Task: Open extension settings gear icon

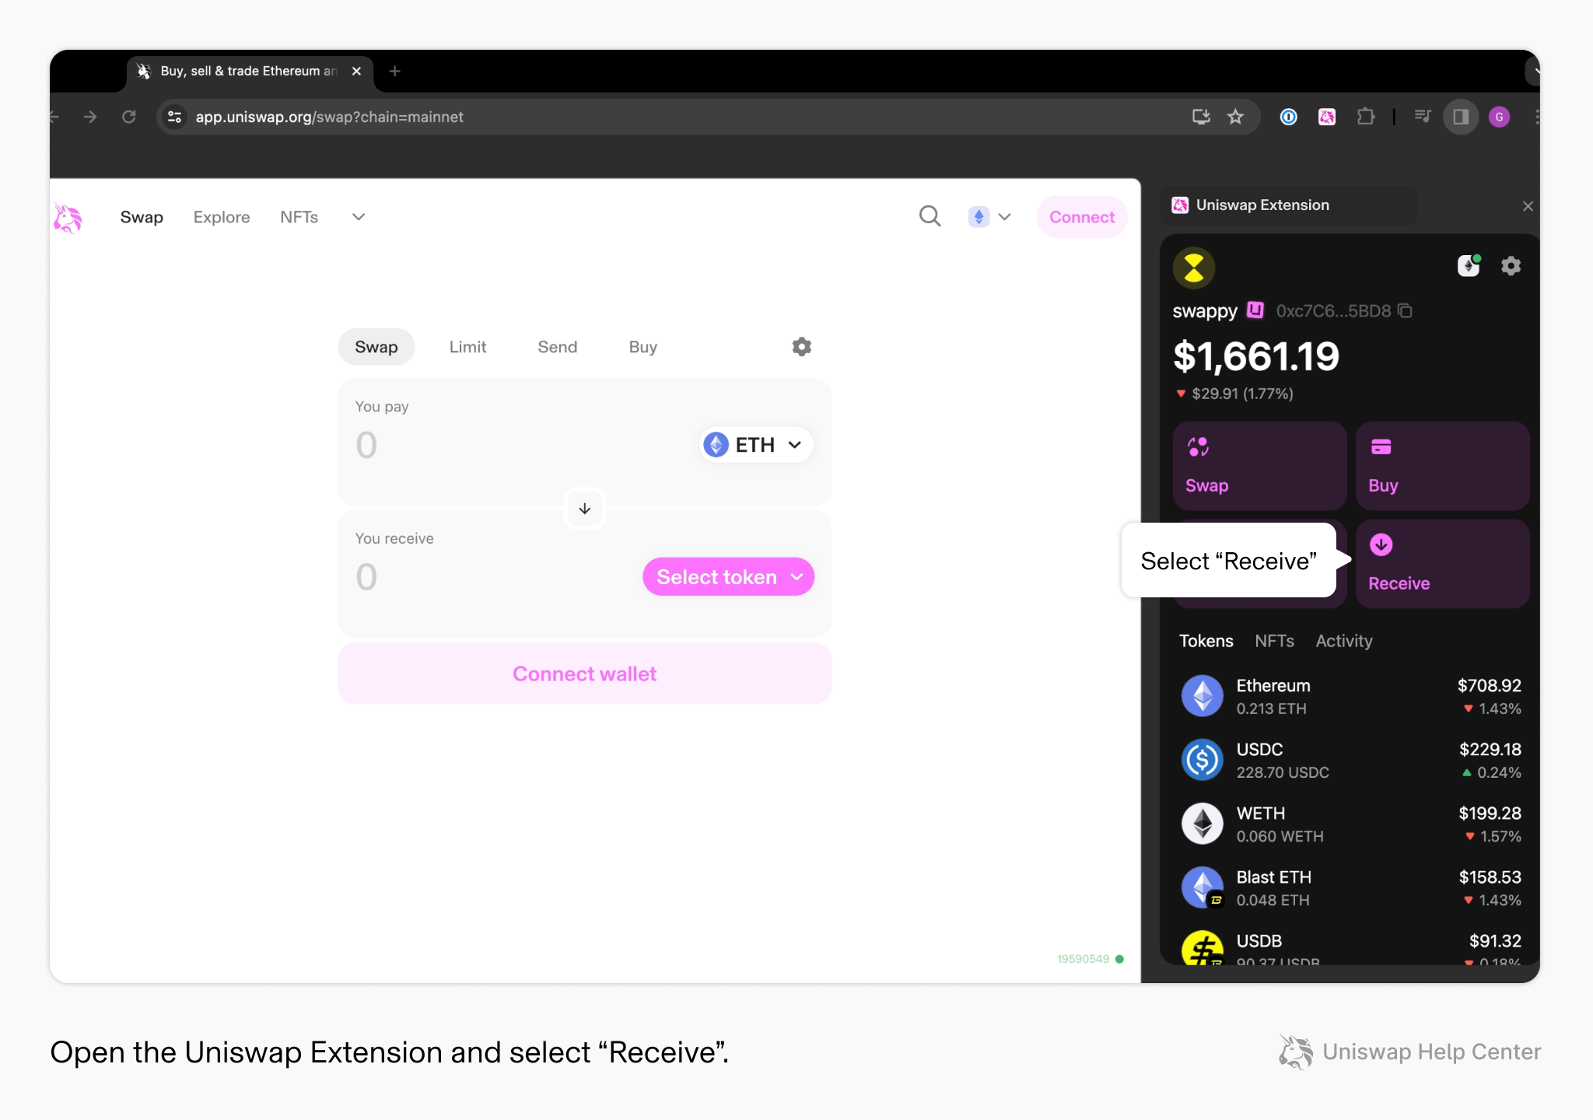Action: (1511, 266)
